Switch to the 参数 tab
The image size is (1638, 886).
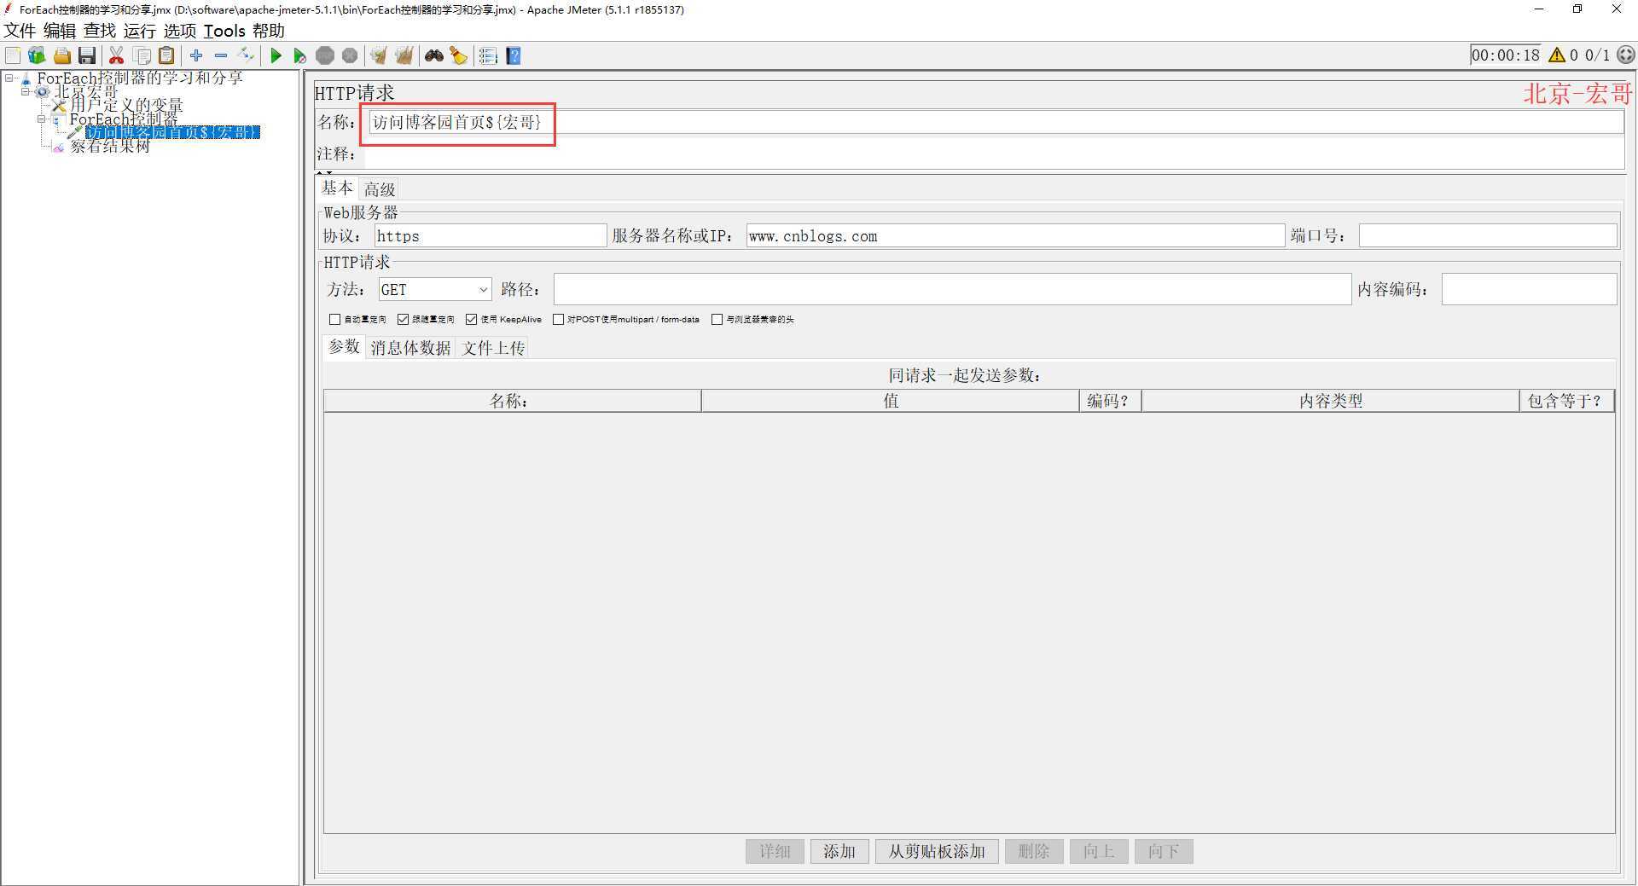pyautogui.click(x=345, y=346)
